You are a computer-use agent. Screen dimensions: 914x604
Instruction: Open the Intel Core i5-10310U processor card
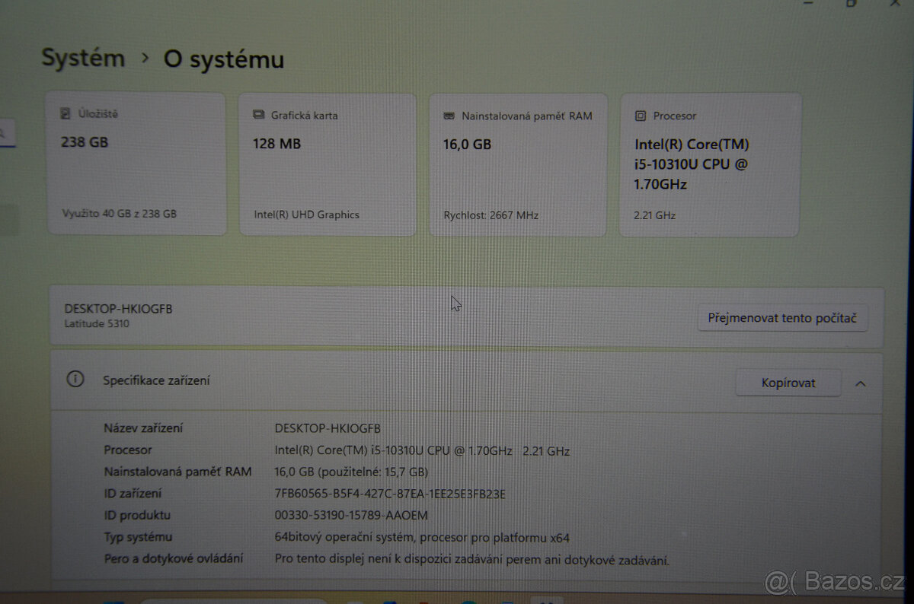pyautogui.click(x=709, y=164)
